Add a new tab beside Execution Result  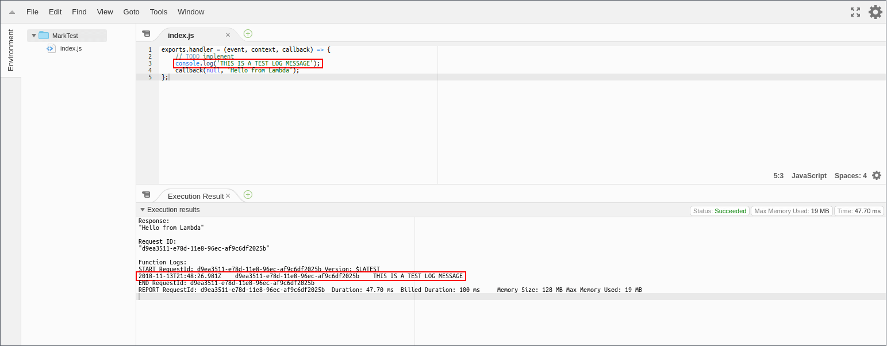(248, 195)
